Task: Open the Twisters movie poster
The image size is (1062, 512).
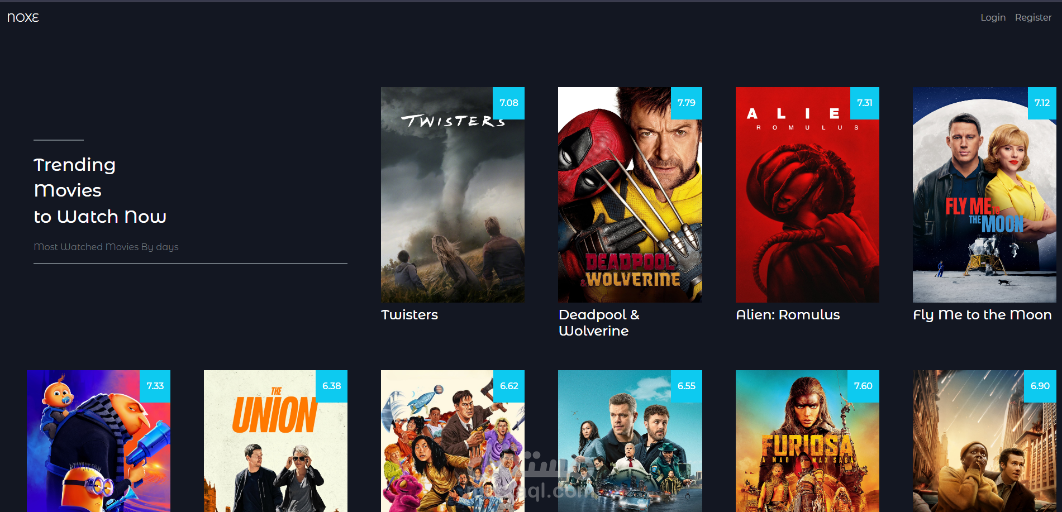Action: (x=453, y=195)
